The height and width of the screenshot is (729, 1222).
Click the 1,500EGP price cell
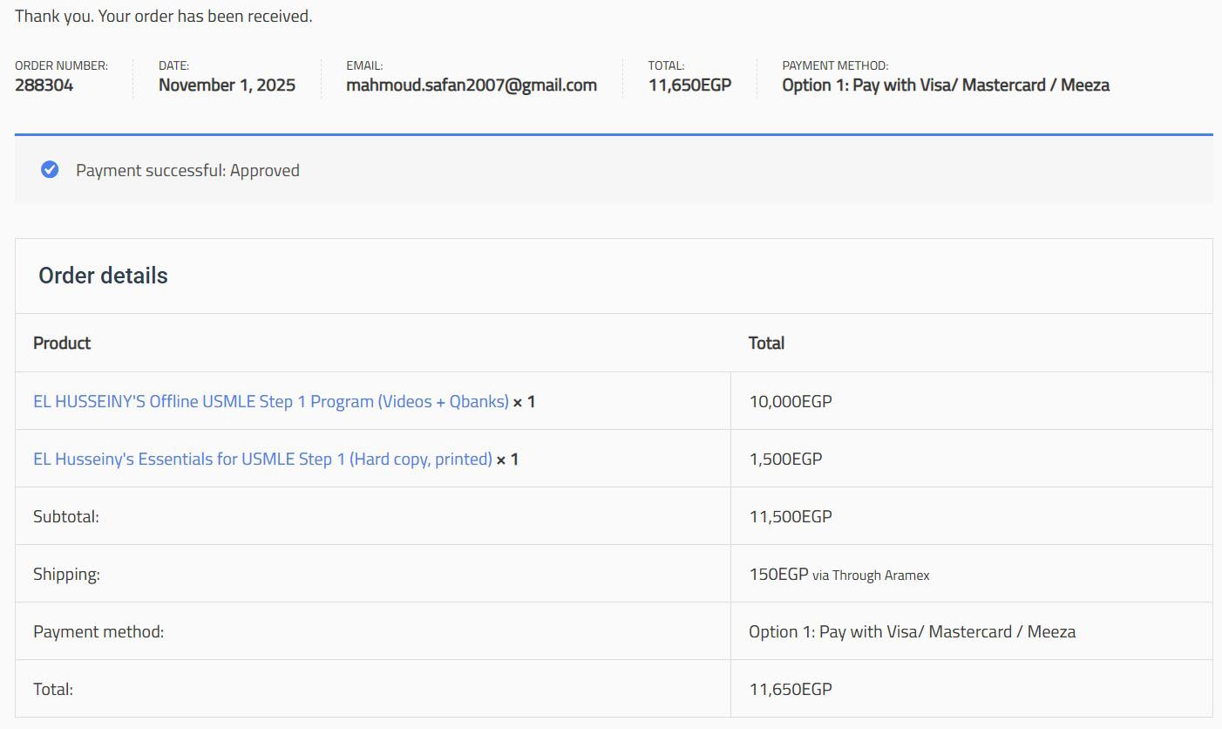tap(785, 459)
